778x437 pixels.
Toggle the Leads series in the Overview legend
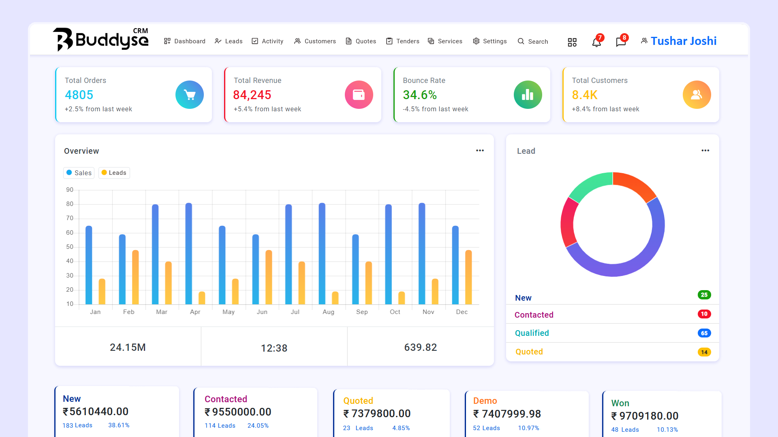tap(114, 173)
